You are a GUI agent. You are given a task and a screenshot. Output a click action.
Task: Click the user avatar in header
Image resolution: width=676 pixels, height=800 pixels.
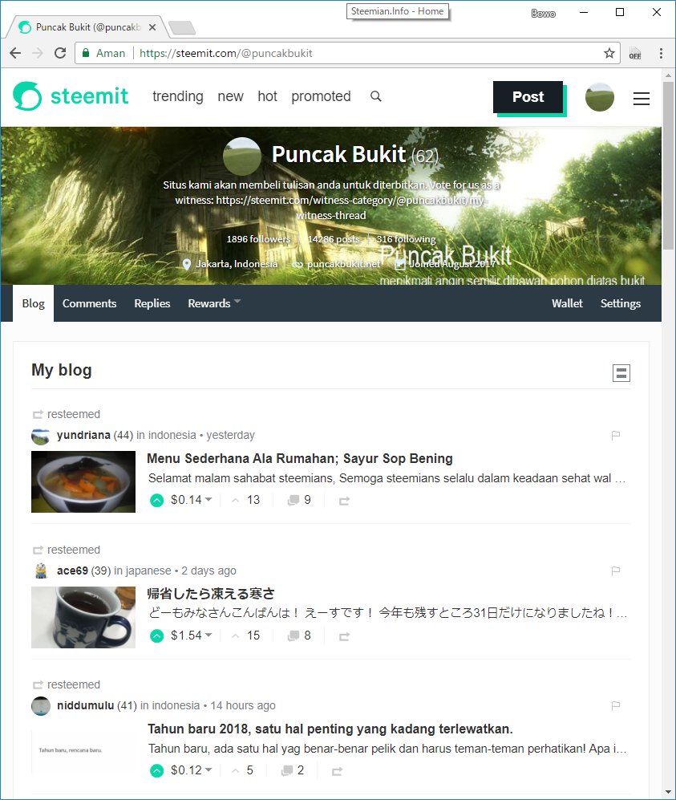[600, 97]
